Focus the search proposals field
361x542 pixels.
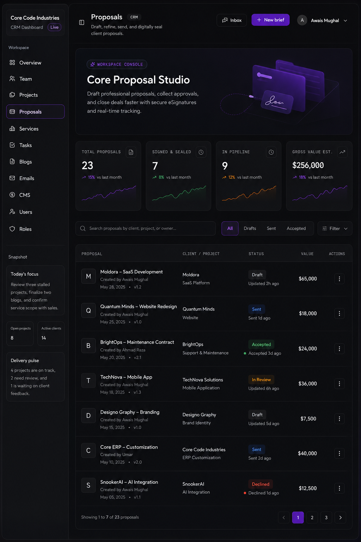tap(146, 228)
